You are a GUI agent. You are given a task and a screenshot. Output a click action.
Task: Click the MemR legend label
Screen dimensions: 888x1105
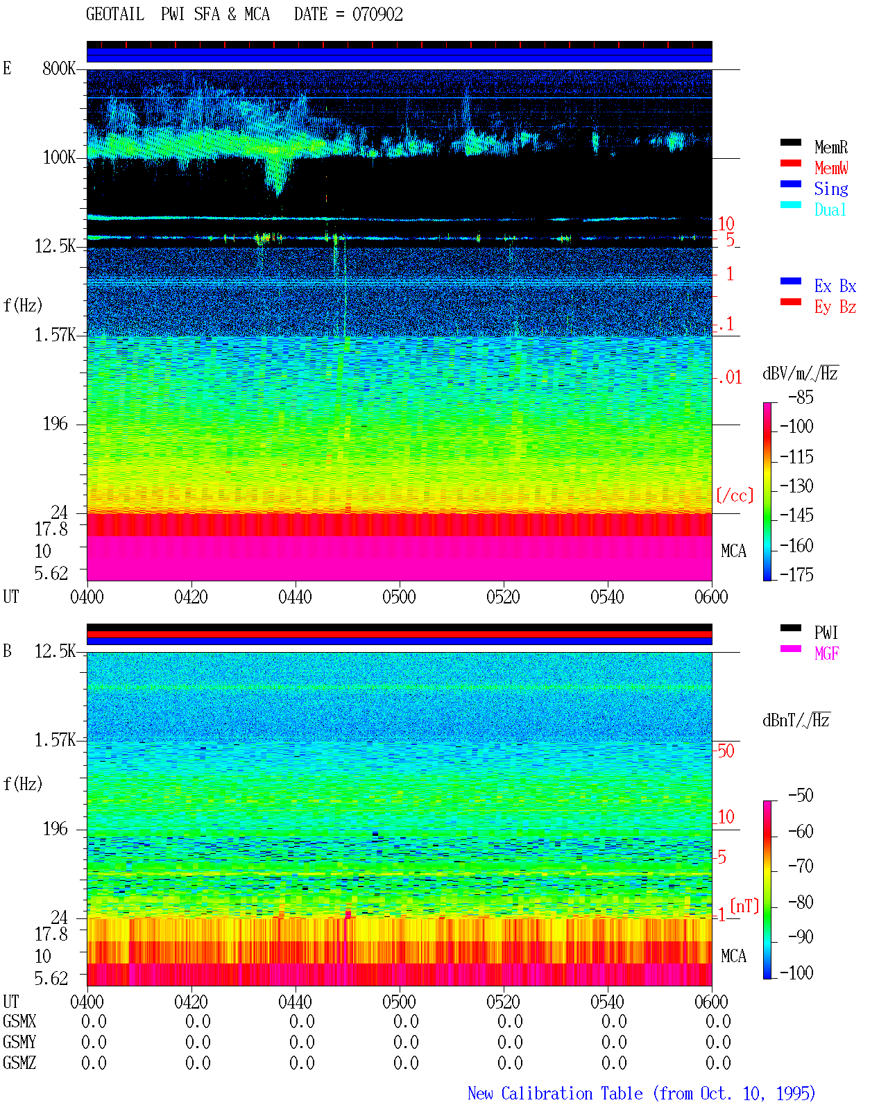831,147
